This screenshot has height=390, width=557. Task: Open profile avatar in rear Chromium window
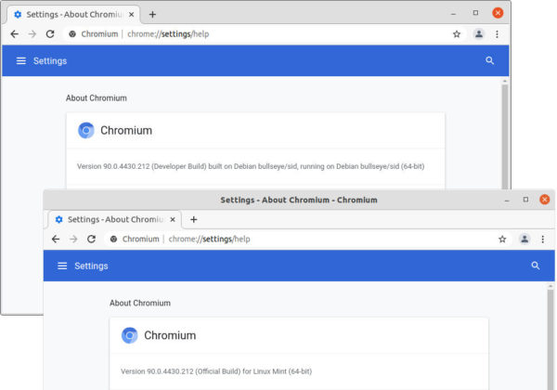(479, 34)
